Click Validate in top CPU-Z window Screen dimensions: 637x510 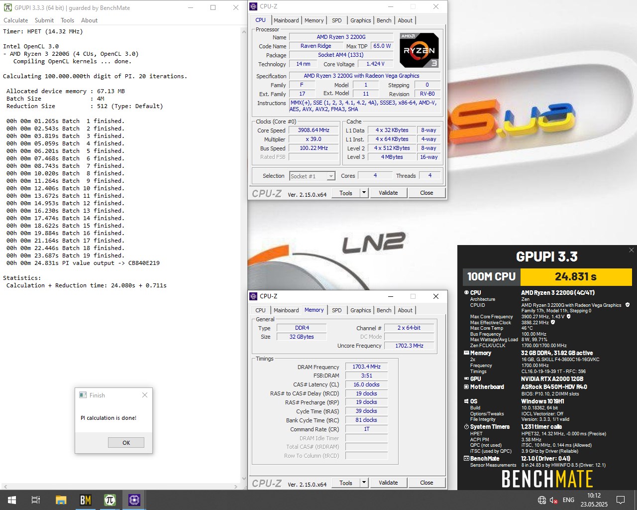pos(388,193)
